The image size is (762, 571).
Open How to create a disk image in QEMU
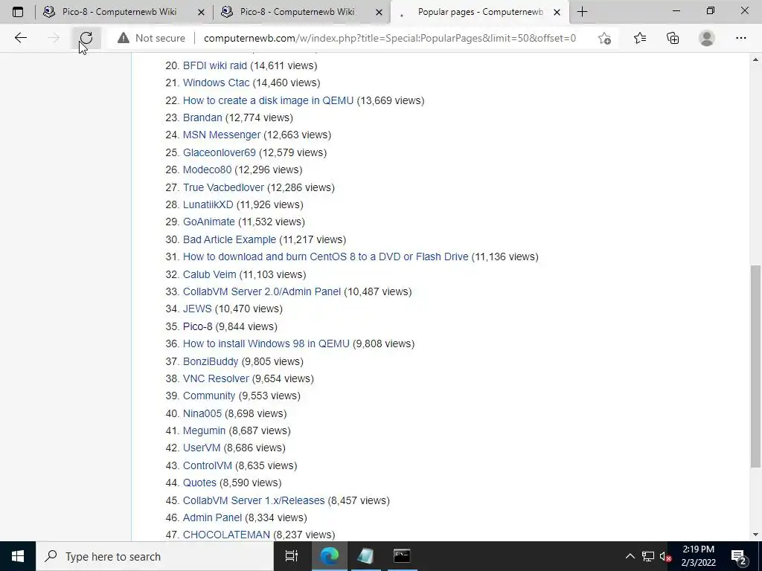[x=268, y=100]
